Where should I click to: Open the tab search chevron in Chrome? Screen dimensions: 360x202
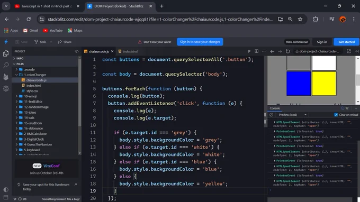click(6, 6)
